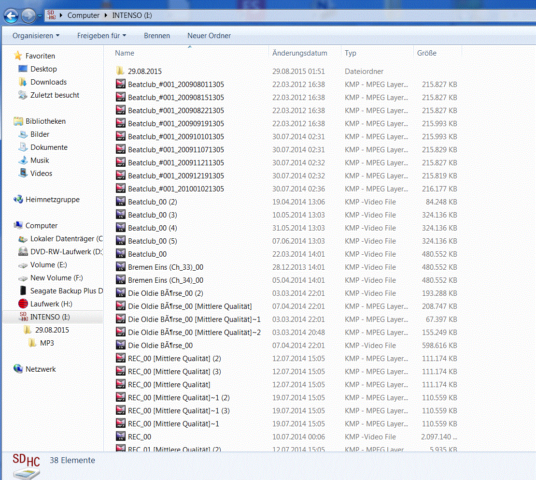Open the 29.08.2015 folder in sidebar tree

tap(52, 330)
